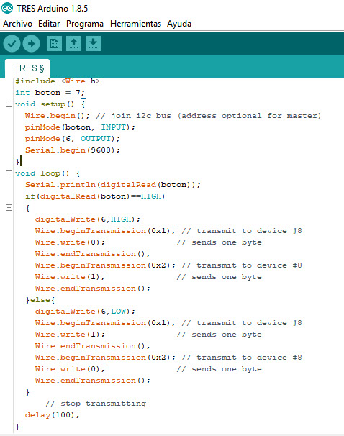Image resolution: width=344 pixels, height=436 pixels.
Task: Click the highlighted opening brace after setup()
Action: pyautogui.click(x=83, y=104)
